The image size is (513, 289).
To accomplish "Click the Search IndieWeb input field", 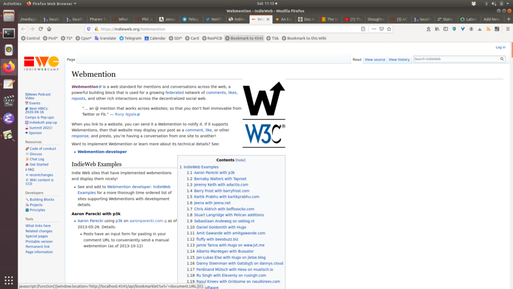I will point(456,59).
